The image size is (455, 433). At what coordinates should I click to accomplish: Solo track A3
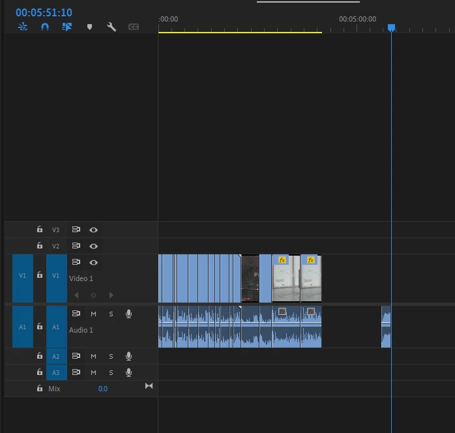pyautogui.click(x=111, y=372)
